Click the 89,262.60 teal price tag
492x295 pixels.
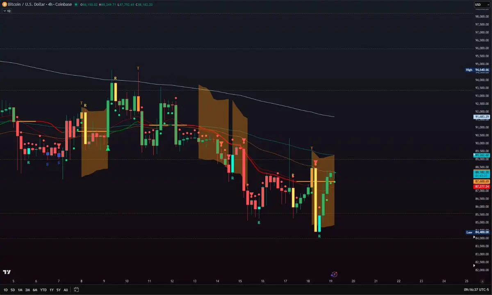(482, 155)
